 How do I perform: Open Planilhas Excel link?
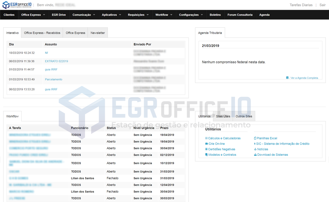click(x=267, y=138)
